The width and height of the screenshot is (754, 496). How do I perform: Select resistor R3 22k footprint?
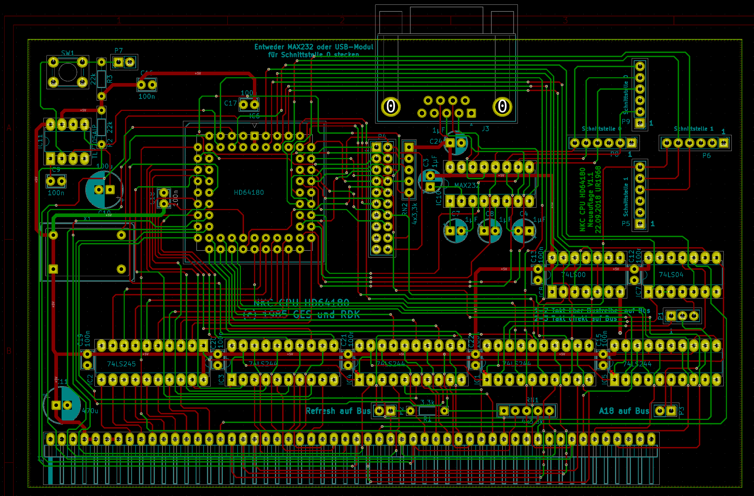pos(101,79)
